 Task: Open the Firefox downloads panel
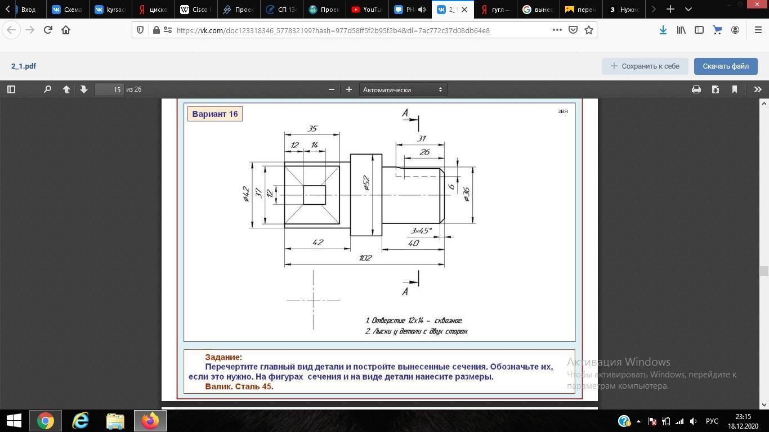click(663, 30)
